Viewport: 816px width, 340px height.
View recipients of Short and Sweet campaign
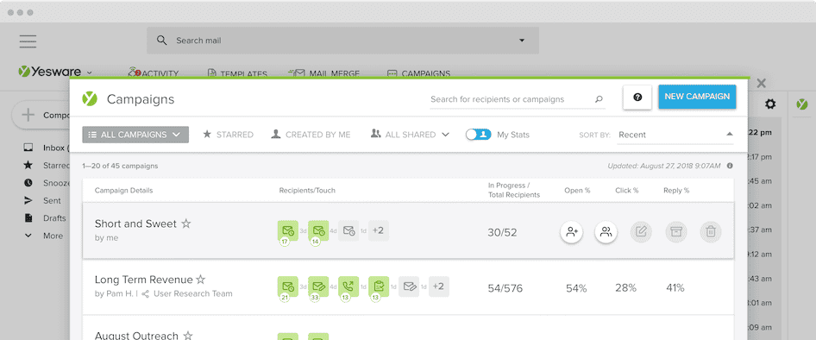click(x=606, y=232)
